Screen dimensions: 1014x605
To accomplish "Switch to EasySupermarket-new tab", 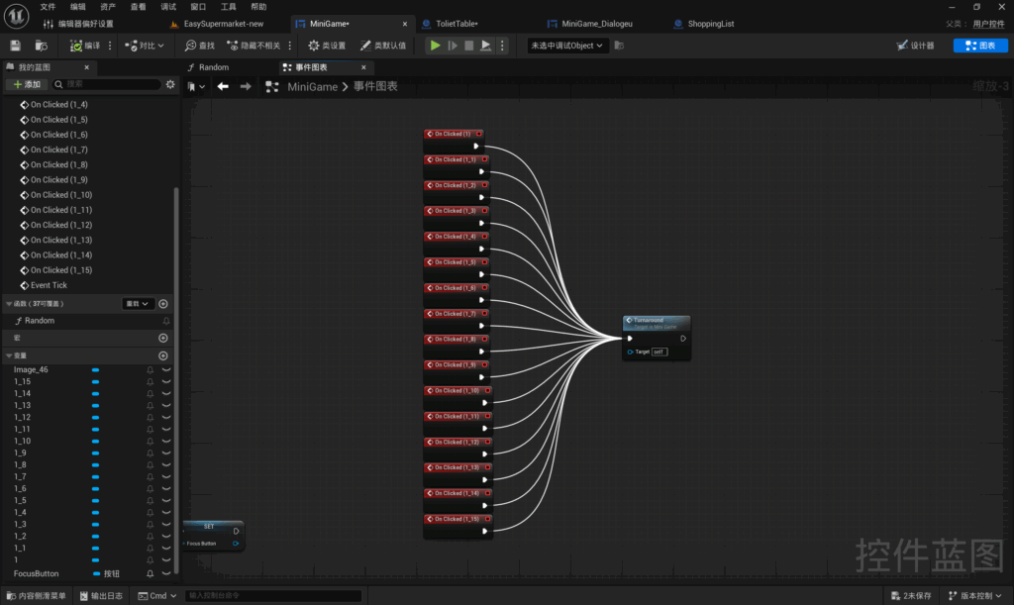I will (x=223, y=24).
